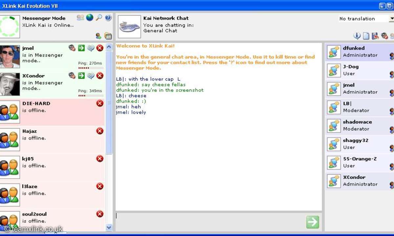Select user XCondor in chat user list
The image size is (394, 236).
point(360,181)
